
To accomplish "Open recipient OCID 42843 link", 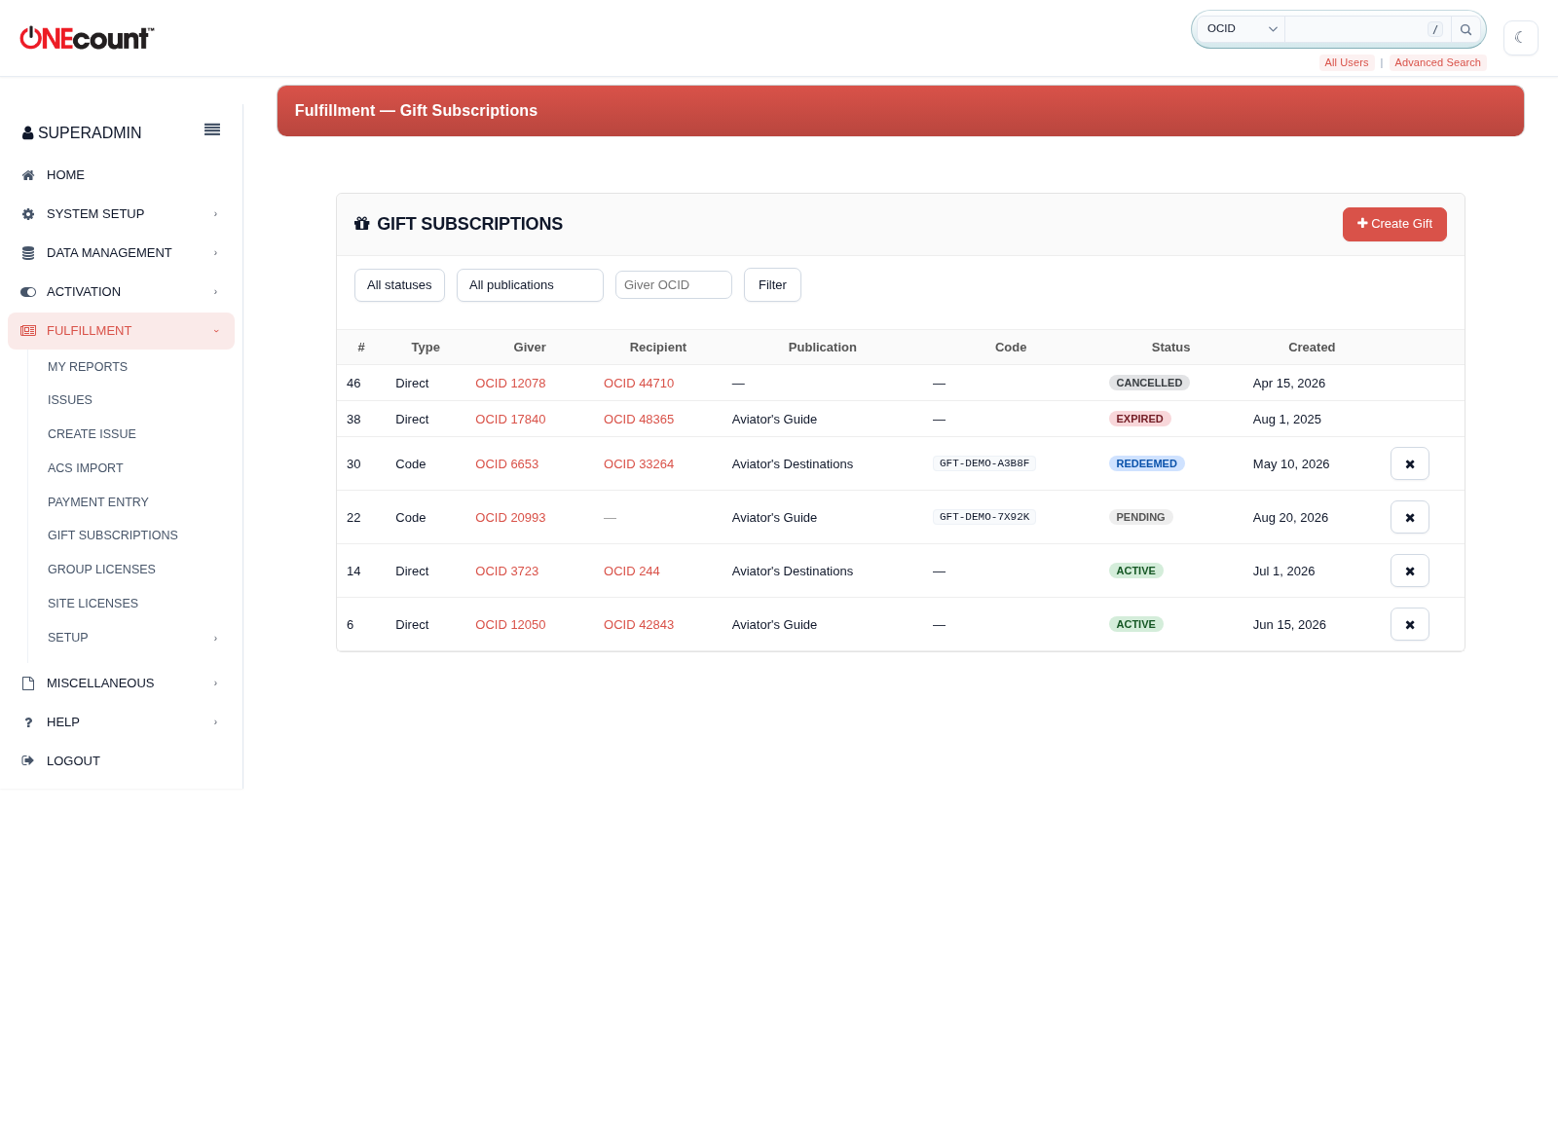I will 639,625.
